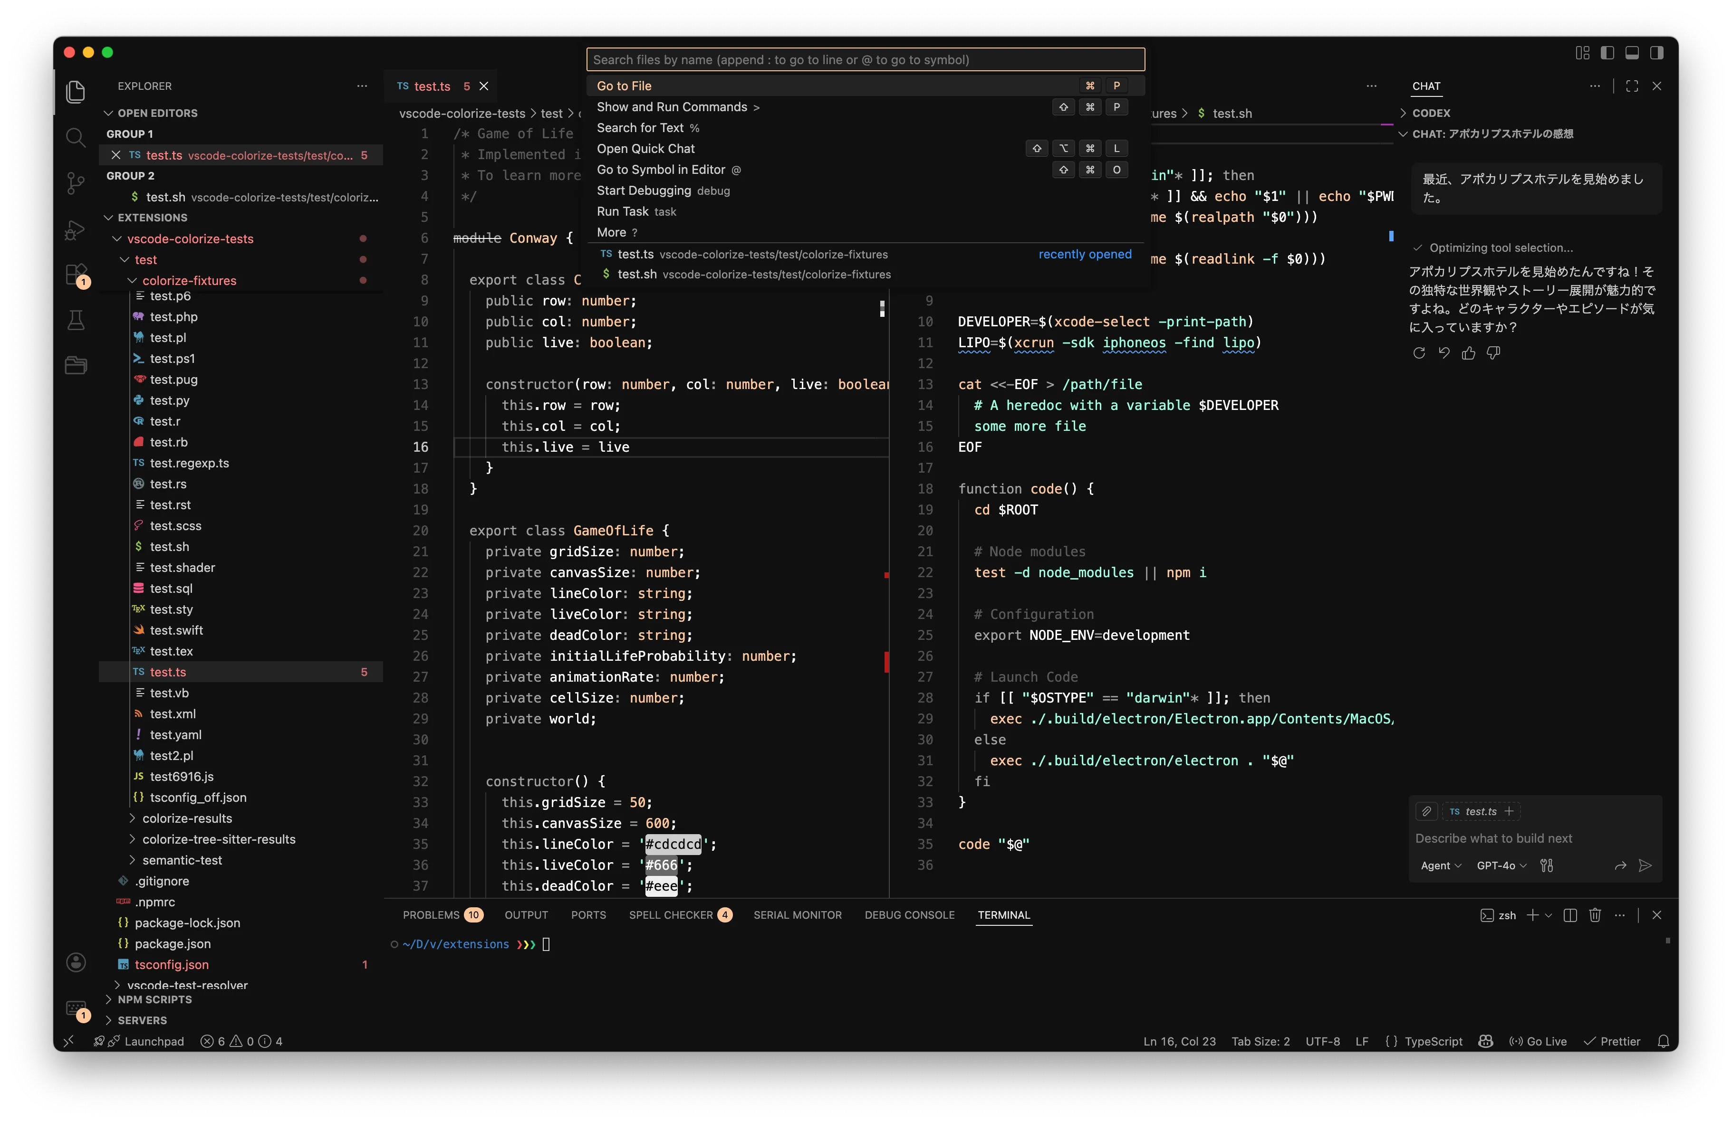Screen dimensions: 1732x1122
Task: Open the Agent mode dropdown
Action: 1440,865
